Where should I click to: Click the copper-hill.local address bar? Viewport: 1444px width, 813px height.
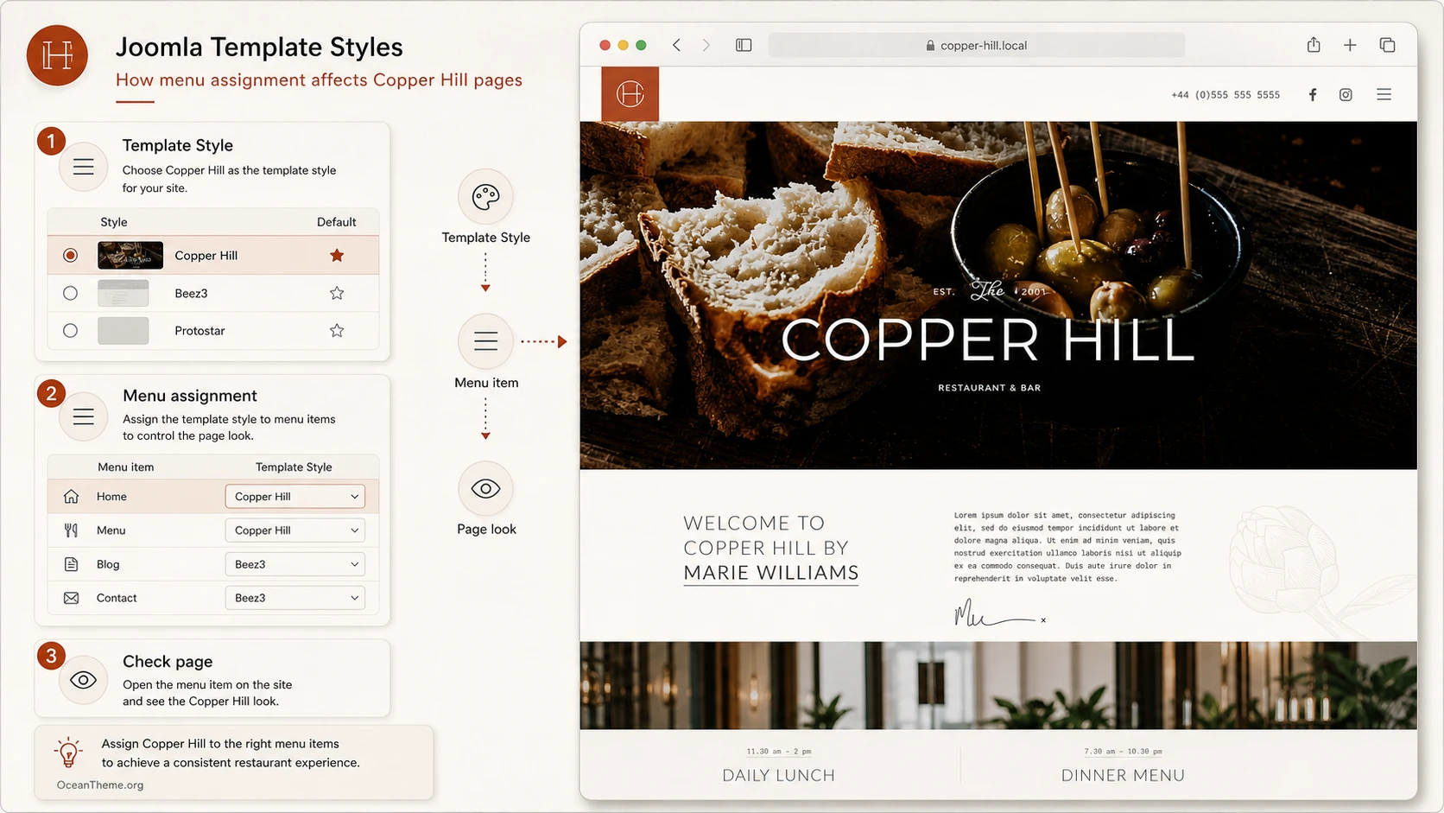coord(976,46)
